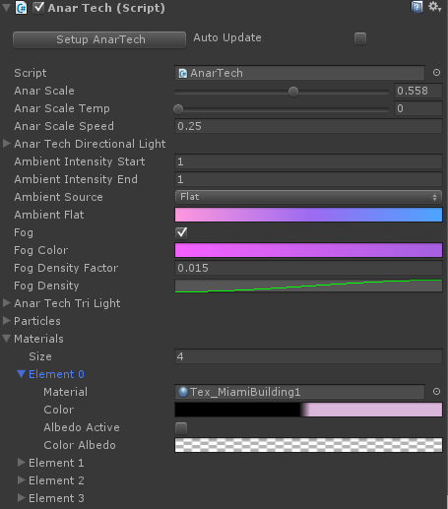448x509 pixels.
Task: Click the Fog Density Factor input field
Action: coord(308,268)
